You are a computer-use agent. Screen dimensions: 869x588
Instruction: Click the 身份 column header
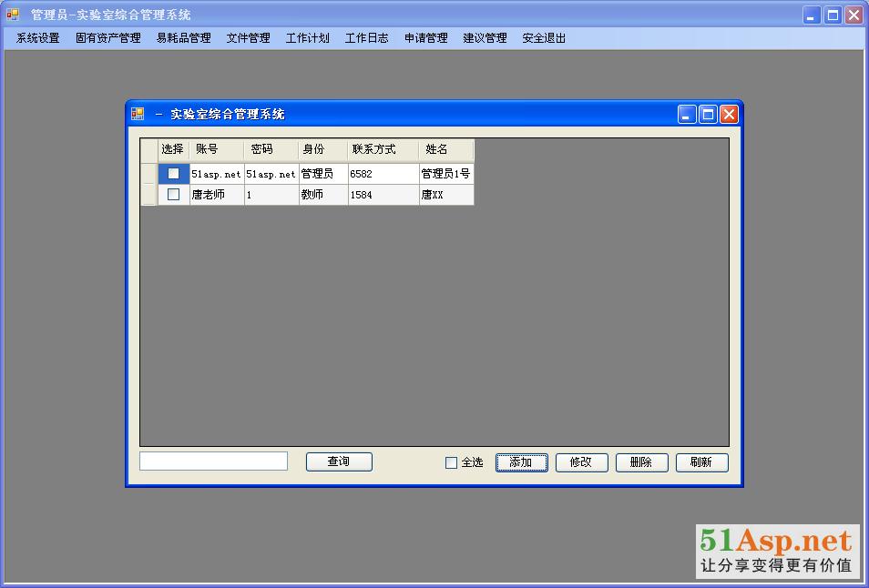323,149
